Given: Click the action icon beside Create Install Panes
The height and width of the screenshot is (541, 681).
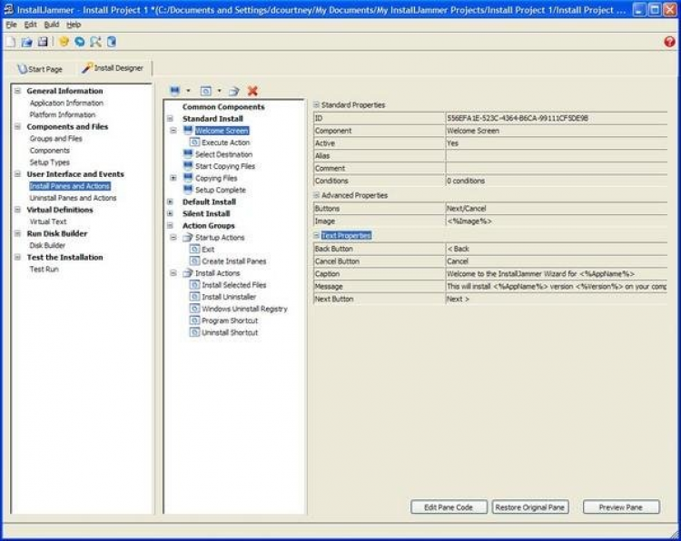Looking at the screenshot, I should point(194,261).
